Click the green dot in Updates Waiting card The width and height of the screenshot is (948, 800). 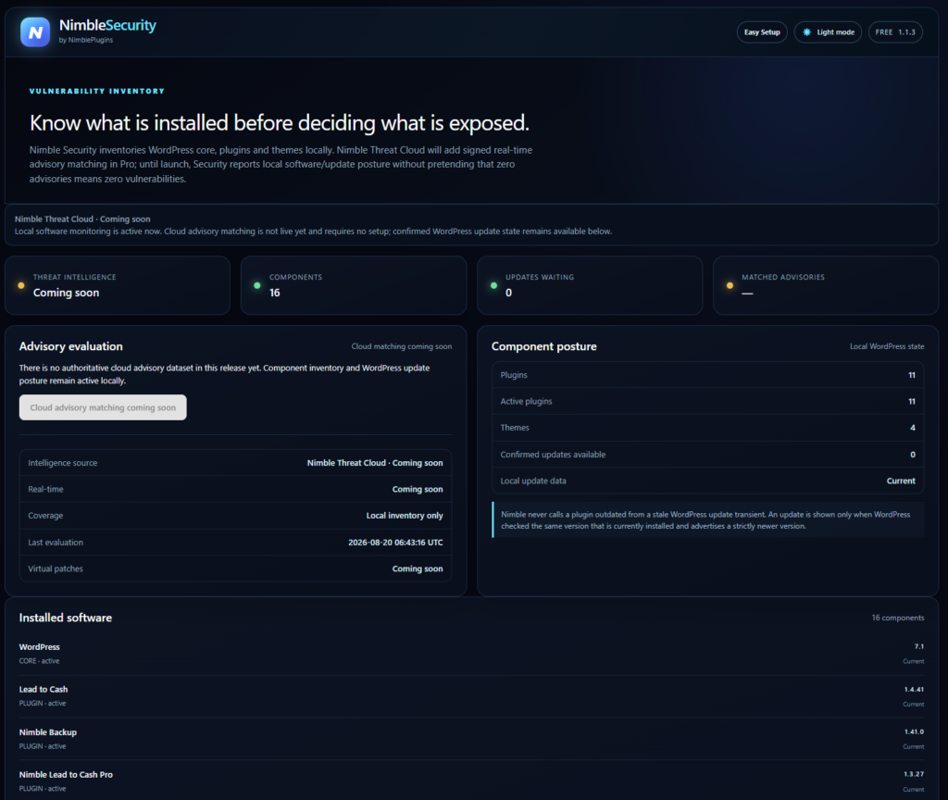tap(494, 285)
